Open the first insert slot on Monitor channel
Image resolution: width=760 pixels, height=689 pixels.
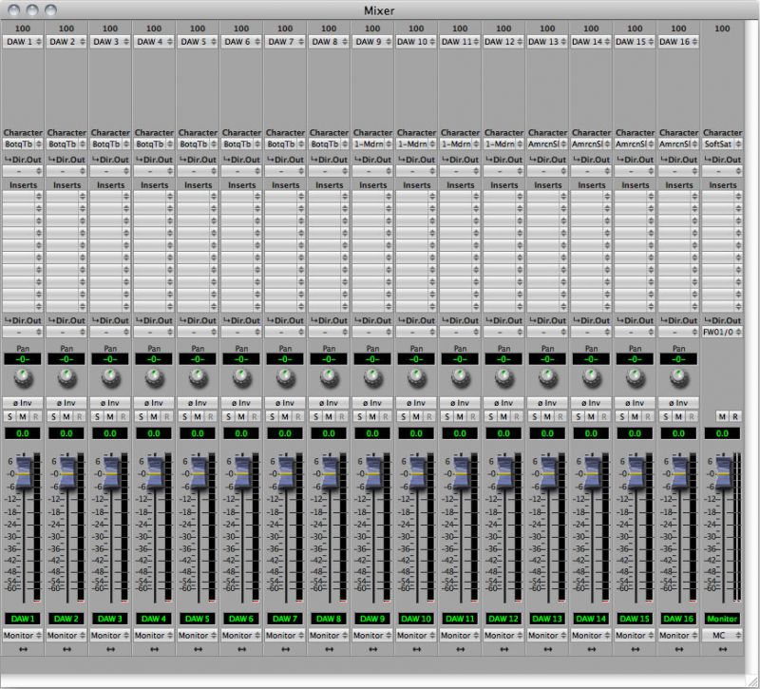pos(722,197)
